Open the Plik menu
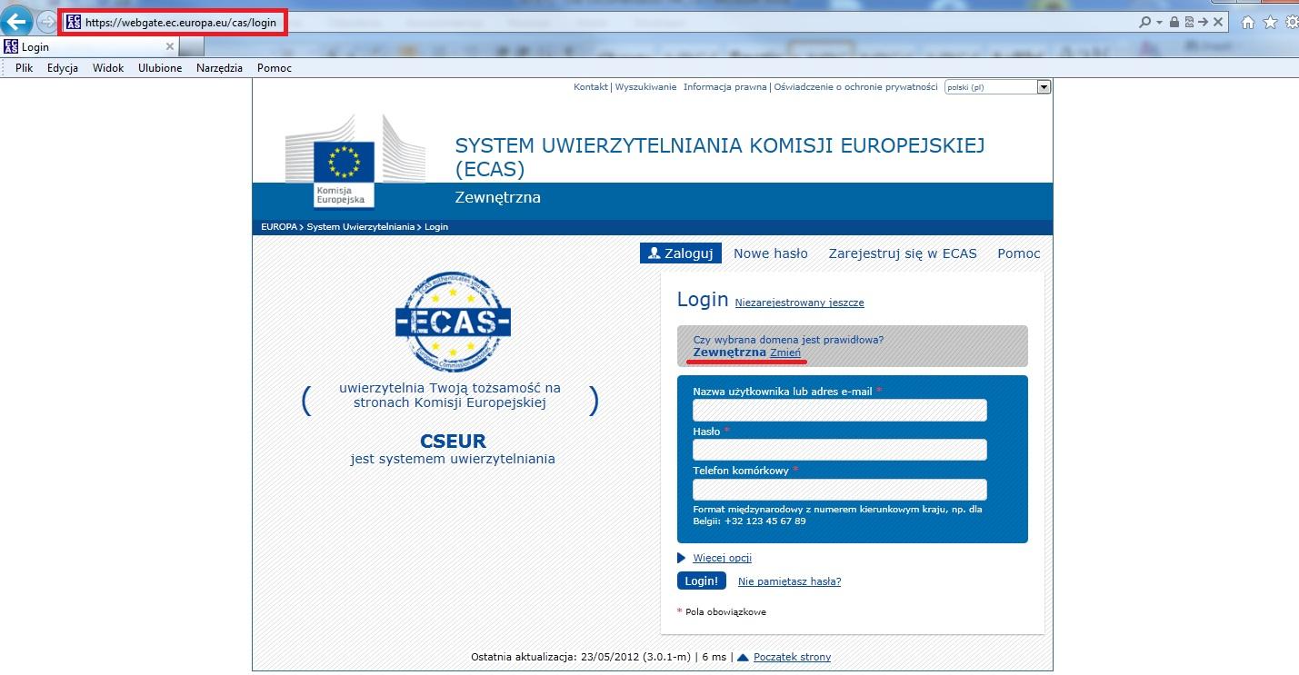The height and width of the screenshot is (675, 1299). 24,68
